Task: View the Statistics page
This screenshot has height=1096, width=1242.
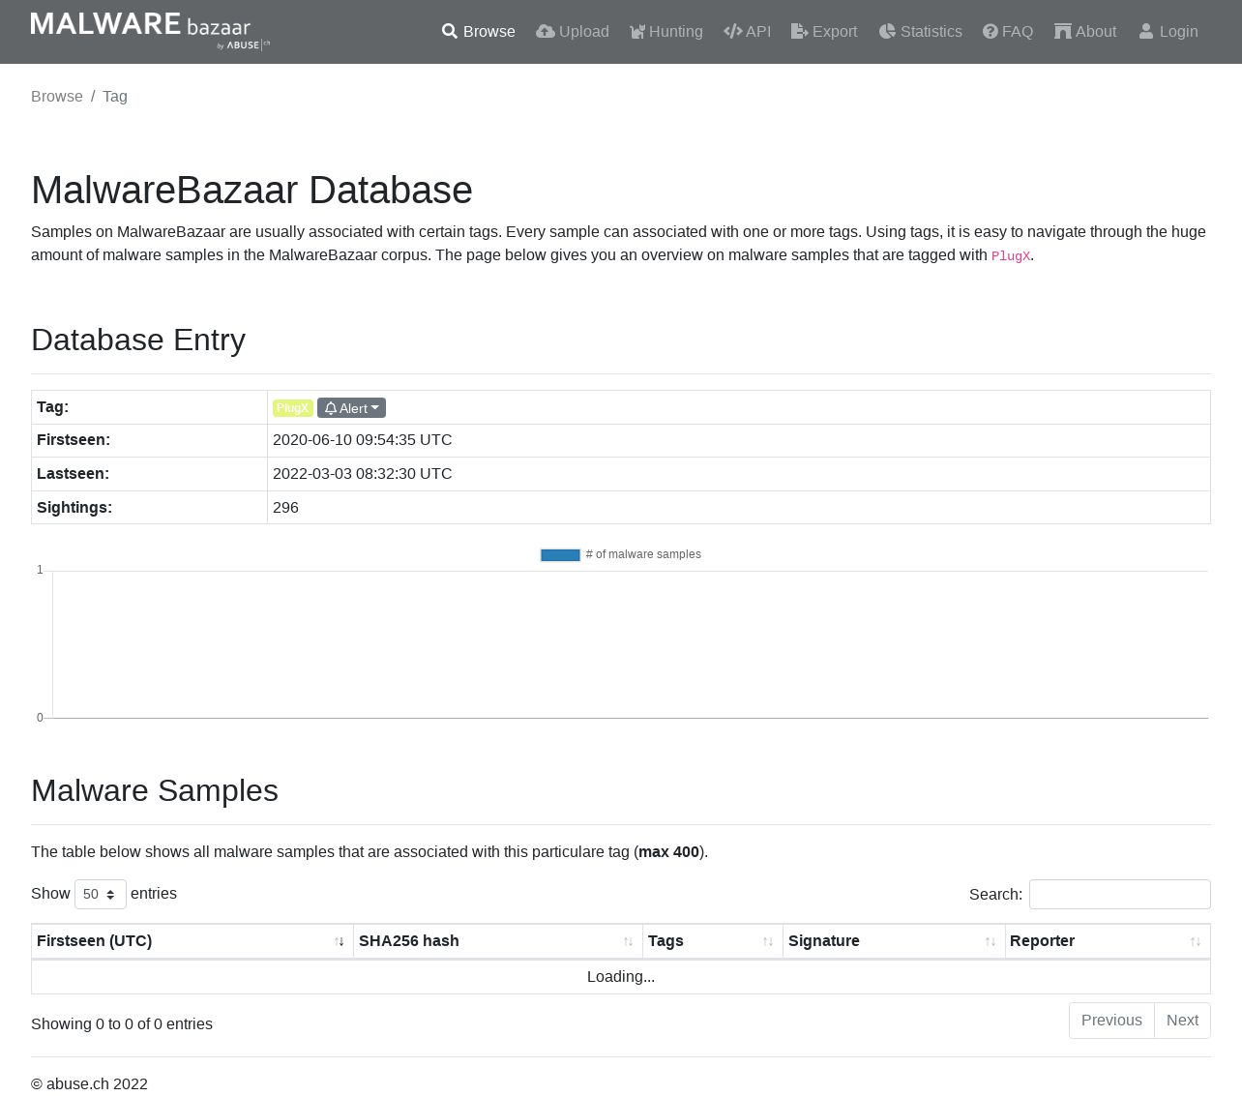Action: (921, 32)
